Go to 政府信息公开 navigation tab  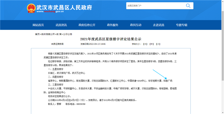click(x=87, y=25)
